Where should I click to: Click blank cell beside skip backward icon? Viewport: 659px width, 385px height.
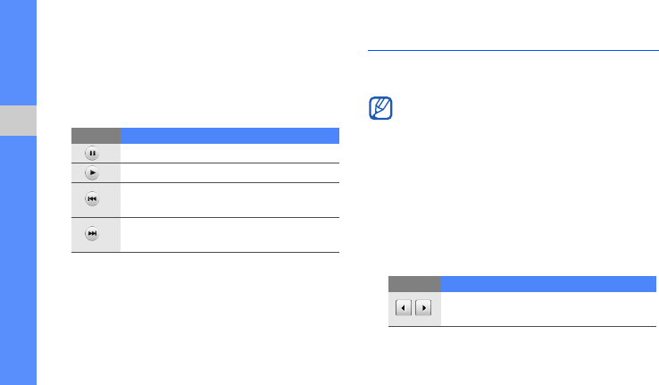229,199
